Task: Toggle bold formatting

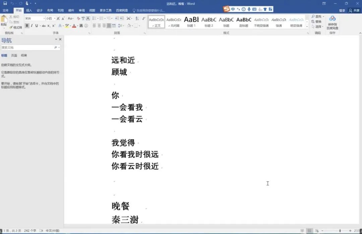Action: (x=27, y=25)
